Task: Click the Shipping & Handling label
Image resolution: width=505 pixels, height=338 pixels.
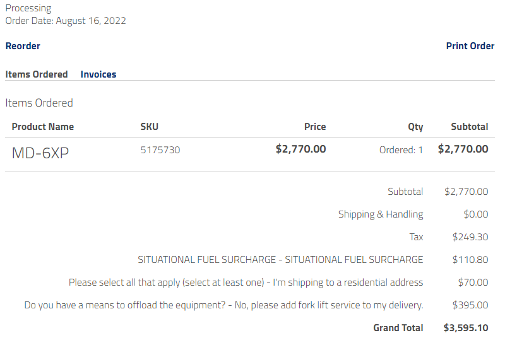Action: (381, 214)
